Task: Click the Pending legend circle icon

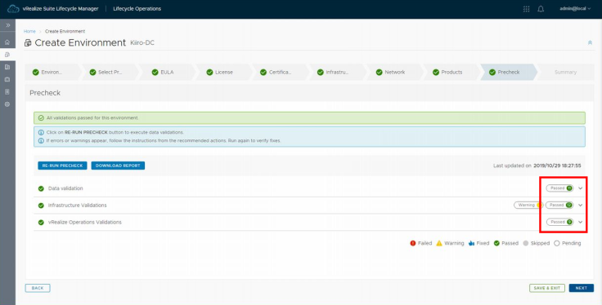Action: [x=557, y=243]
